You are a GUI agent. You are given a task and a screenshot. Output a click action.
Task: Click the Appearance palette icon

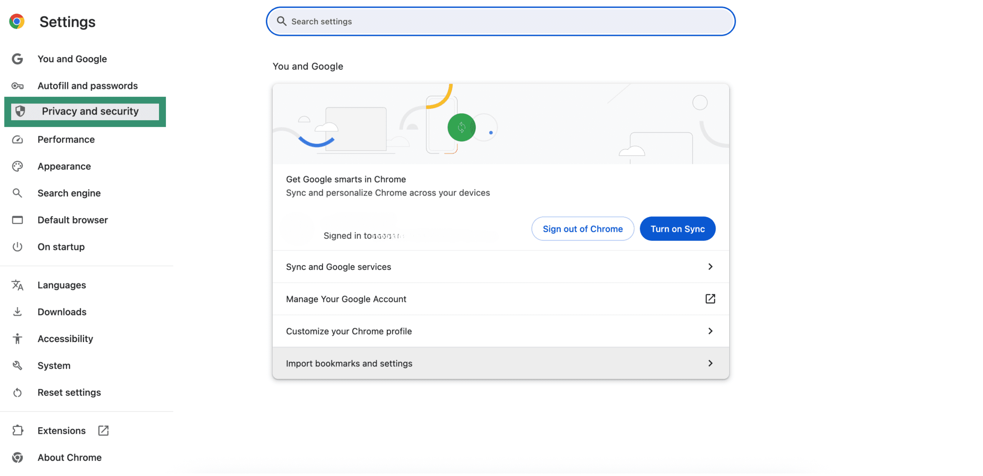pyautogui.click(x=18, y=166)
